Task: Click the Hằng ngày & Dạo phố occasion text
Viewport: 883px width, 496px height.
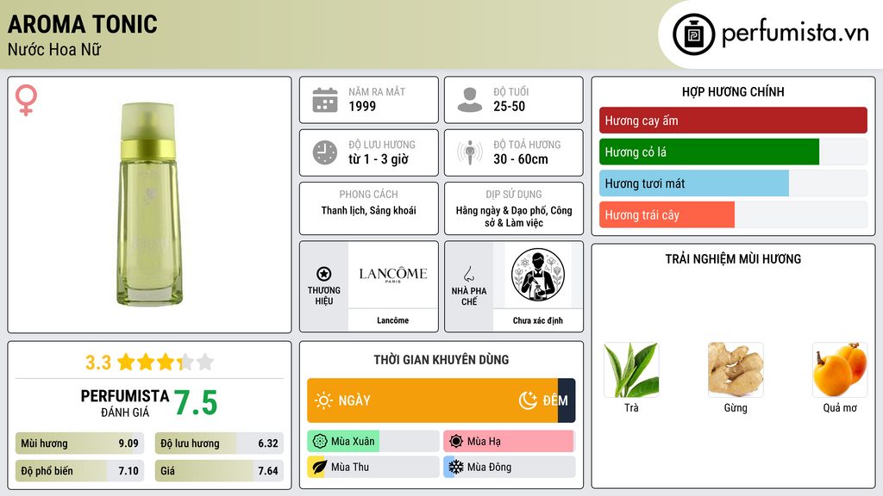Action: pos(514,216)
